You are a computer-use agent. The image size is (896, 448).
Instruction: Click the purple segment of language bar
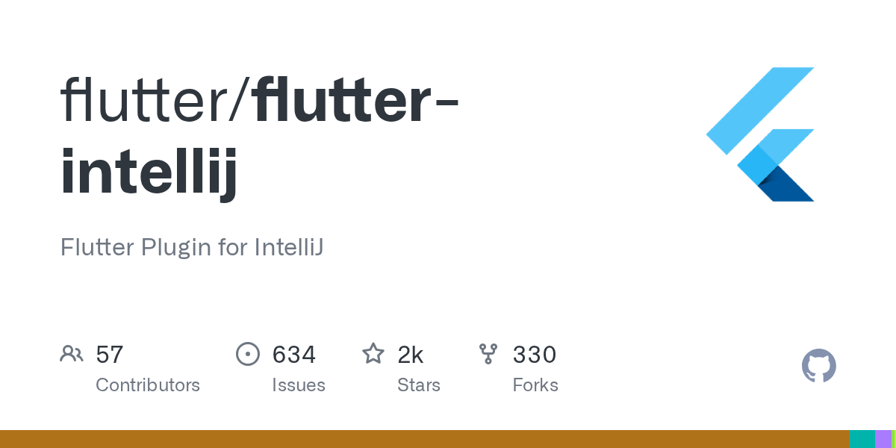tap(883, 439)
